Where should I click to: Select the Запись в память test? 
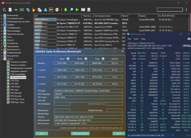tap(18, 65)
